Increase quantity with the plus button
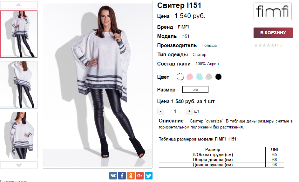The height and width of the screenshot is (182, 299). pyautogui.click(x=189, y=111)
